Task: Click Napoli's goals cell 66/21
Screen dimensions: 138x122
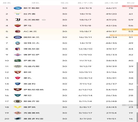Action: [111, 8]
